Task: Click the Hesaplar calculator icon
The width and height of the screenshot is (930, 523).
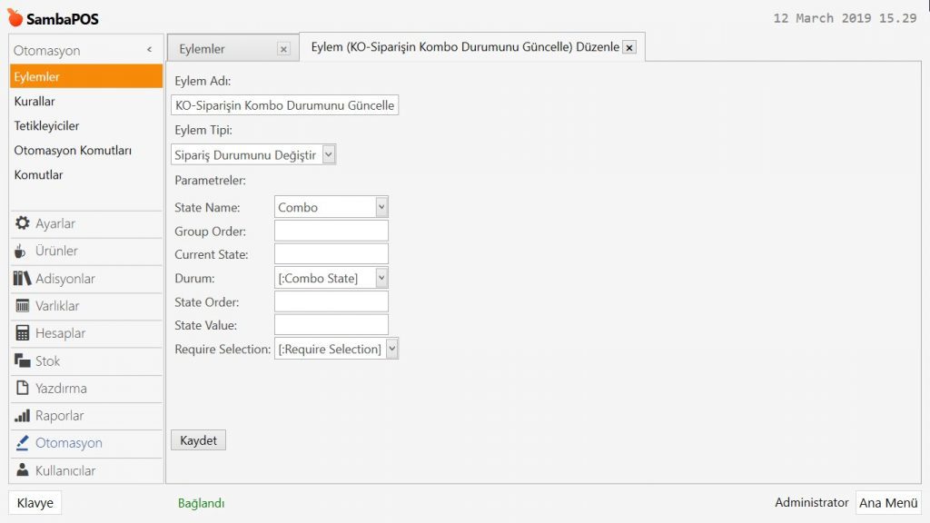Action: 23,333
